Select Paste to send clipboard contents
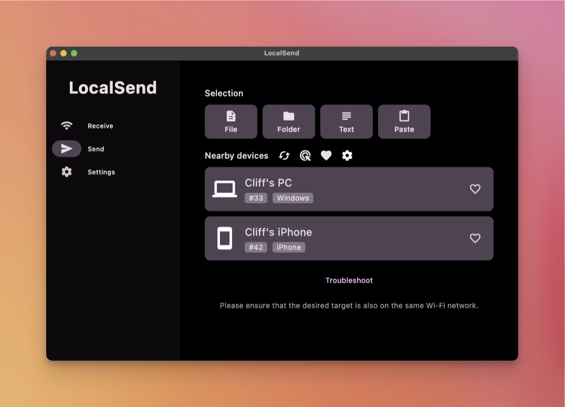The height and width of the screenshot is (407, 565). [404, 121]
